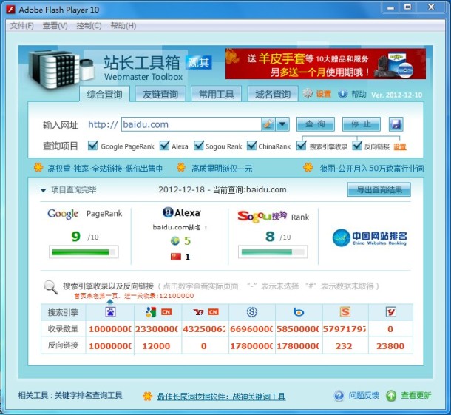The height and width of the screenshot is (415, 451).
Task: Click the Sogou S circle icon
Action: pos(252,312)
